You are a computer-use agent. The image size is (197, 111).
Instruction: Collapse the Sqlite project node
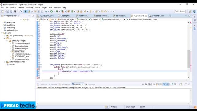2,33
